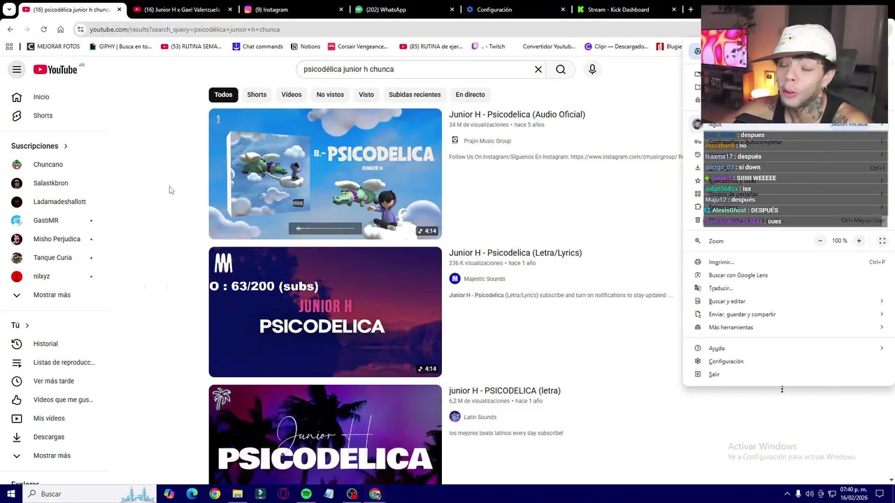This screenshot has width=895, height=503.
Task: Open the Chat commands bookmark
Action: pos(257,47)
